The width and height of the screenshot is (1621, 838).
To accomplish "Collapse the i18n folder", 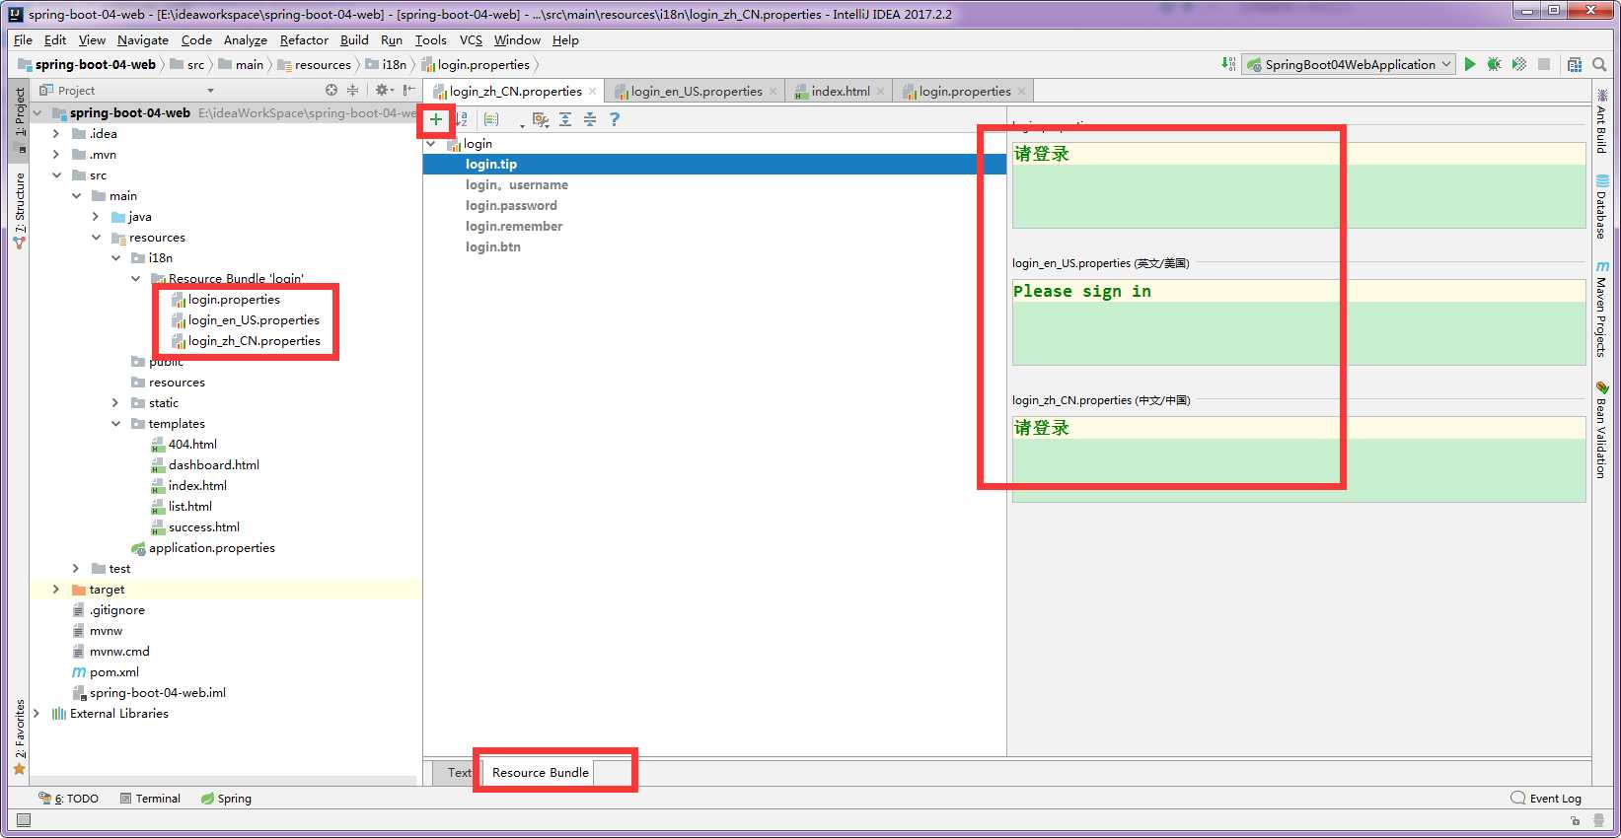I will [x=115, y=258].
